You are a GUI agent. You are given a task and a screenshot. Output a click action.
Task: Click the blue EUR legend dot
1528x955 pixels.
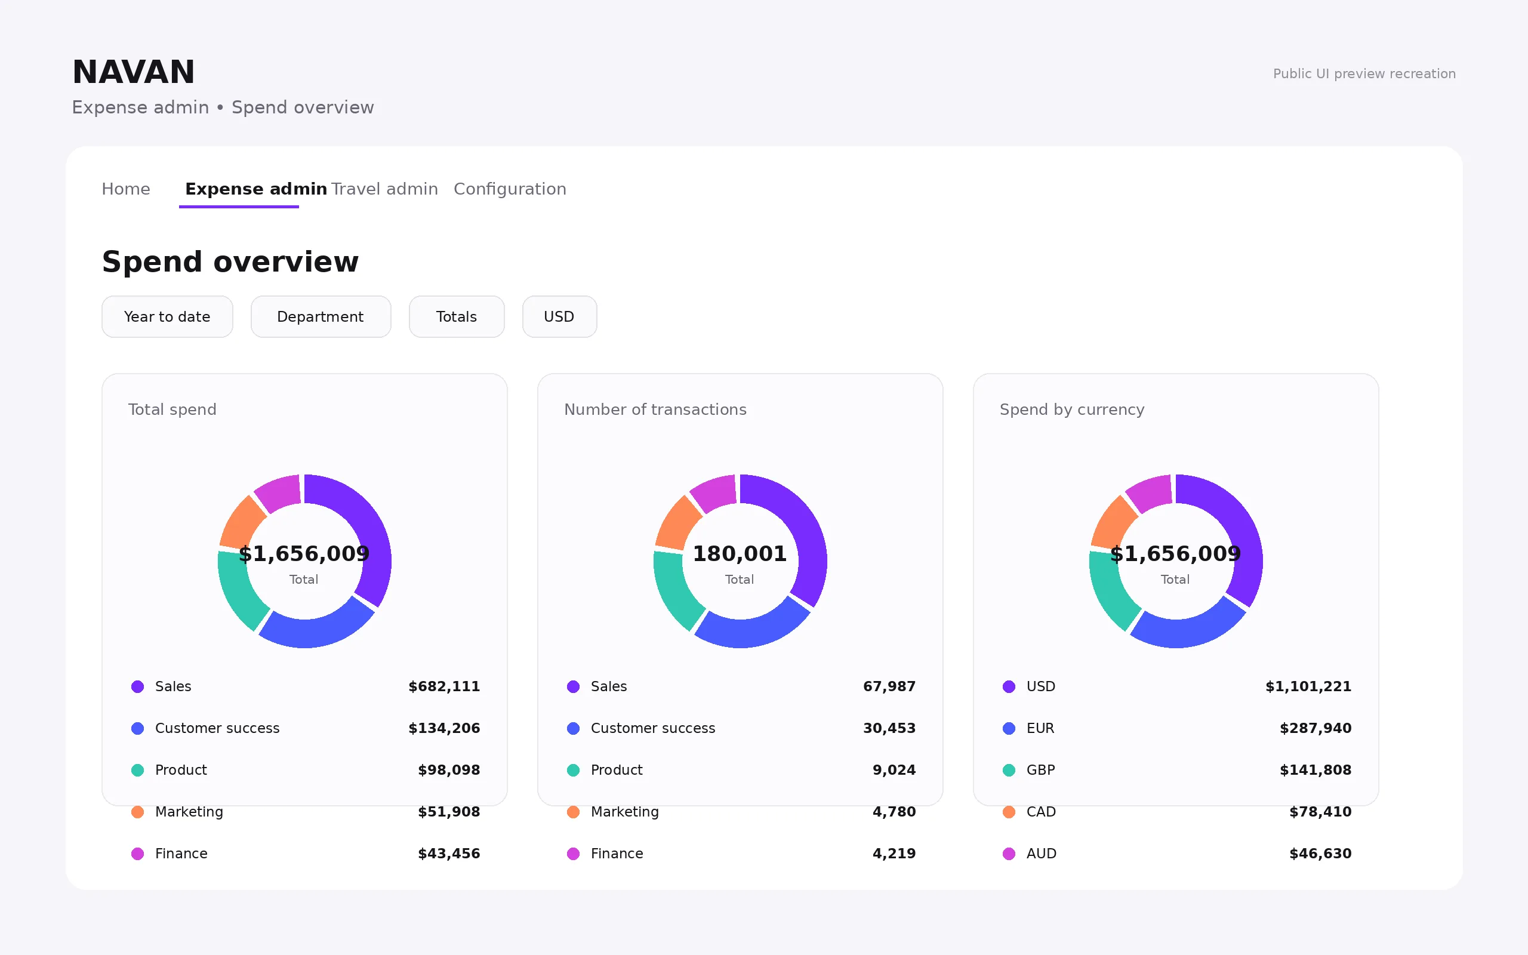[x=1009, y=728]
